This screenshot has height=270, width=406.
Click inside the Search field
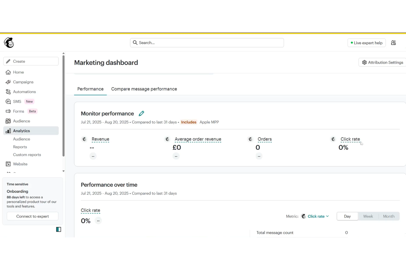click(207, 43)
